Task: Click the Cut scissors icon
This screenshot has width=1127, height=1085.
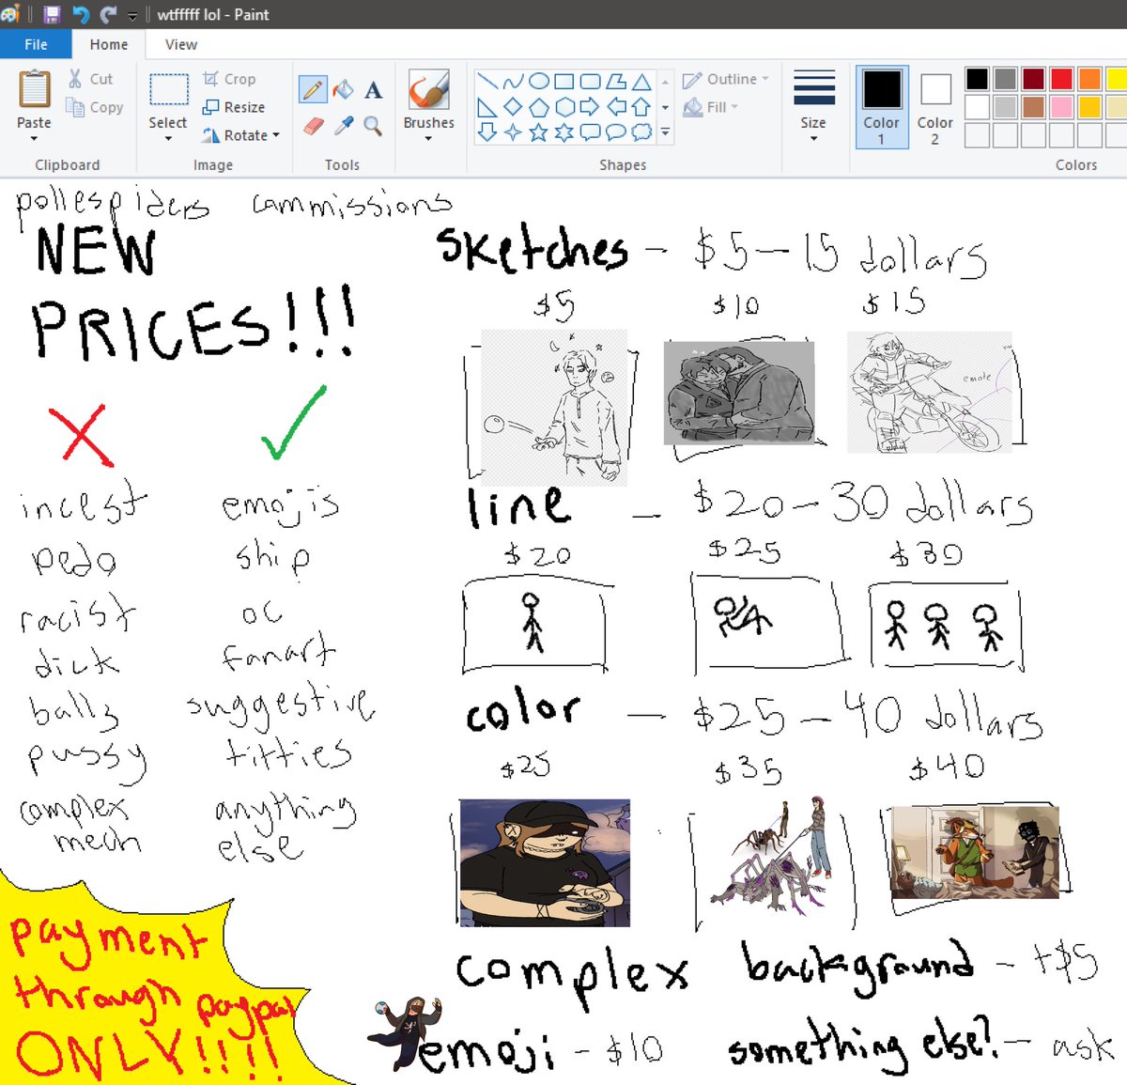Action: click(x=75, y=79)
